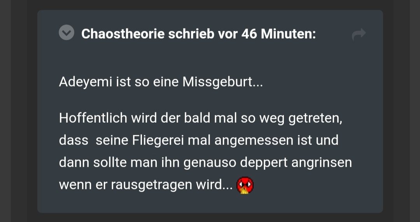Click the "46" number in the header

point(249,34)
